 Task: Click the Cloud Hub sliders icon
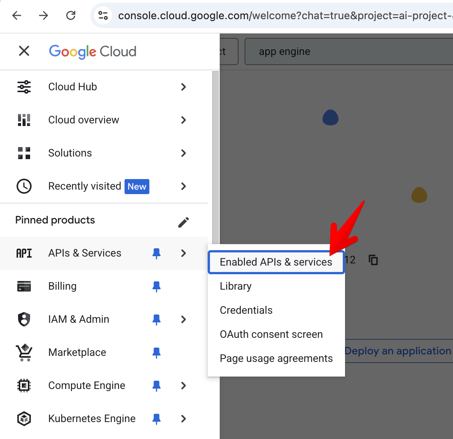pos(24,87)
